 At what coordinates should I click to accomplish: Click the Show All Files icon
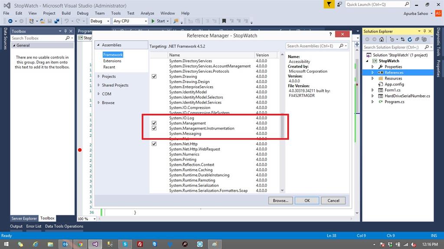[424, 39]
